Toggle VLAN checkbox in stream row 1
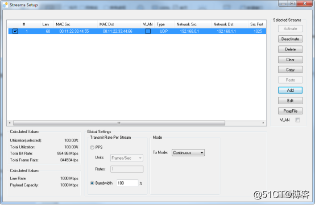 click(x=148, y=31)
